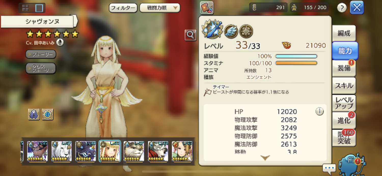Image resolution: width=382 pixels, height=176 pixels.
Task: Open the card book icon at top
Action: tap(207, 8)
